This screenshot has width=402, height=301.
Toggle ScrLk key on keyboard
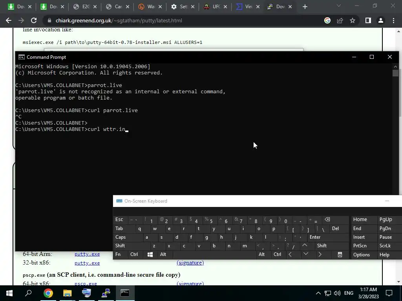point(389,246)
